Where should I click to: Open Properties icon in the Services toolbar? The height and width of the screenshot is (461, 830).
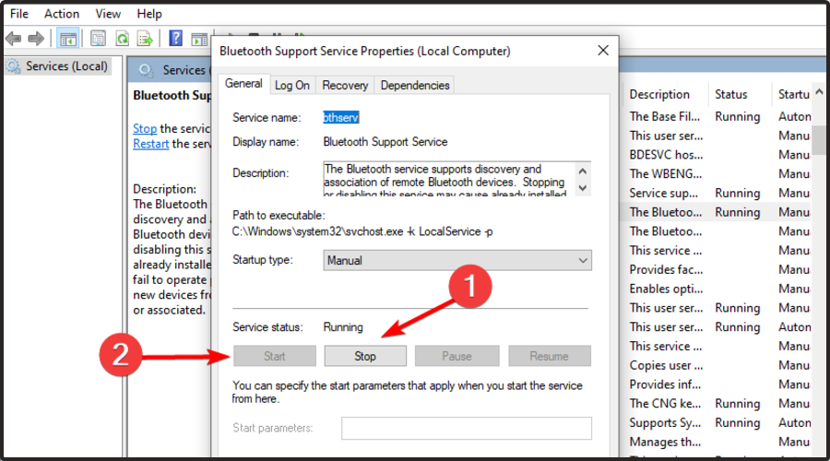pyautogui.click(x=98, y=39)
